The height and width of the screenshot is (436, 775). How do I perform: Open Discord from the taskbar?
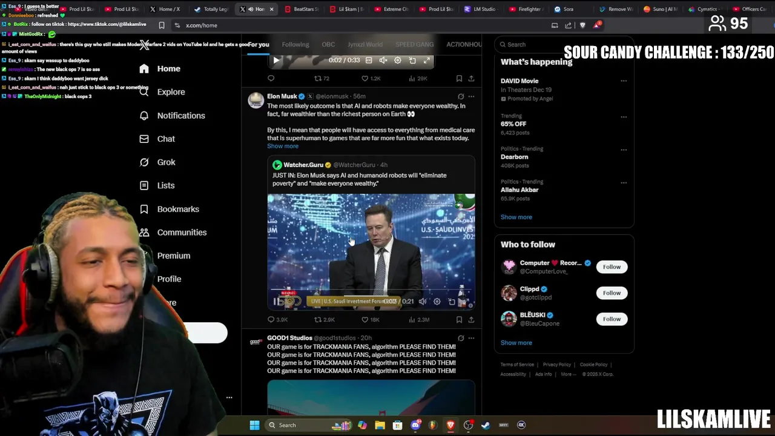tap(415, 425)
